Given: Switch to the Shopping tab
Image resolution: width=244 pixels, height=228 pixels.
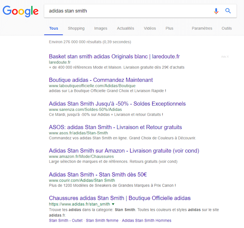Looking at the screenshot, I should (76, 28).
